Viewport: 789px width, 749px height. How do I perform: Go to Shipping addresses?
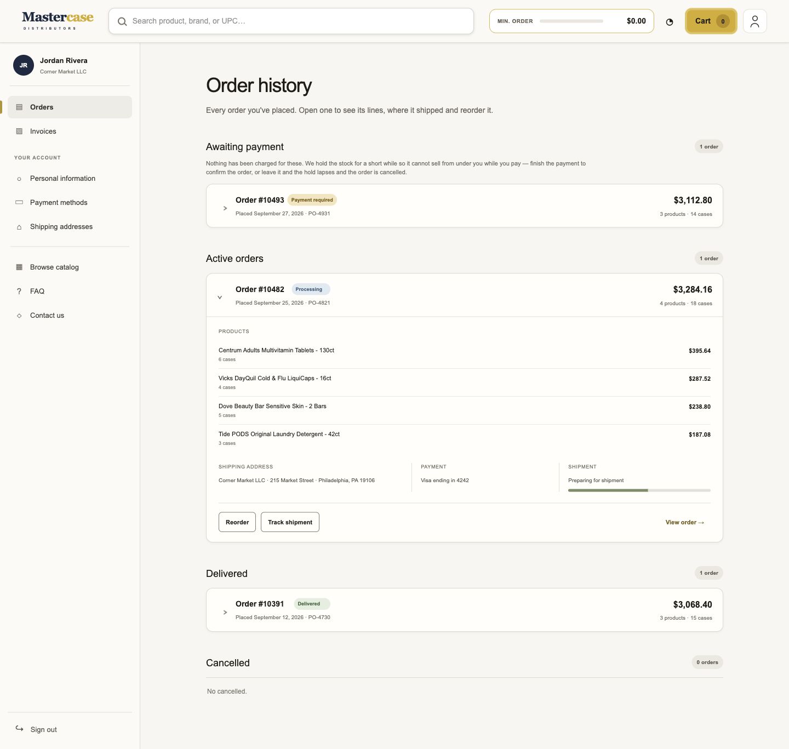click(70, 227)
